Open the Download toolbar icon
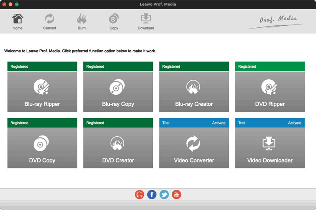 [146, 19]
